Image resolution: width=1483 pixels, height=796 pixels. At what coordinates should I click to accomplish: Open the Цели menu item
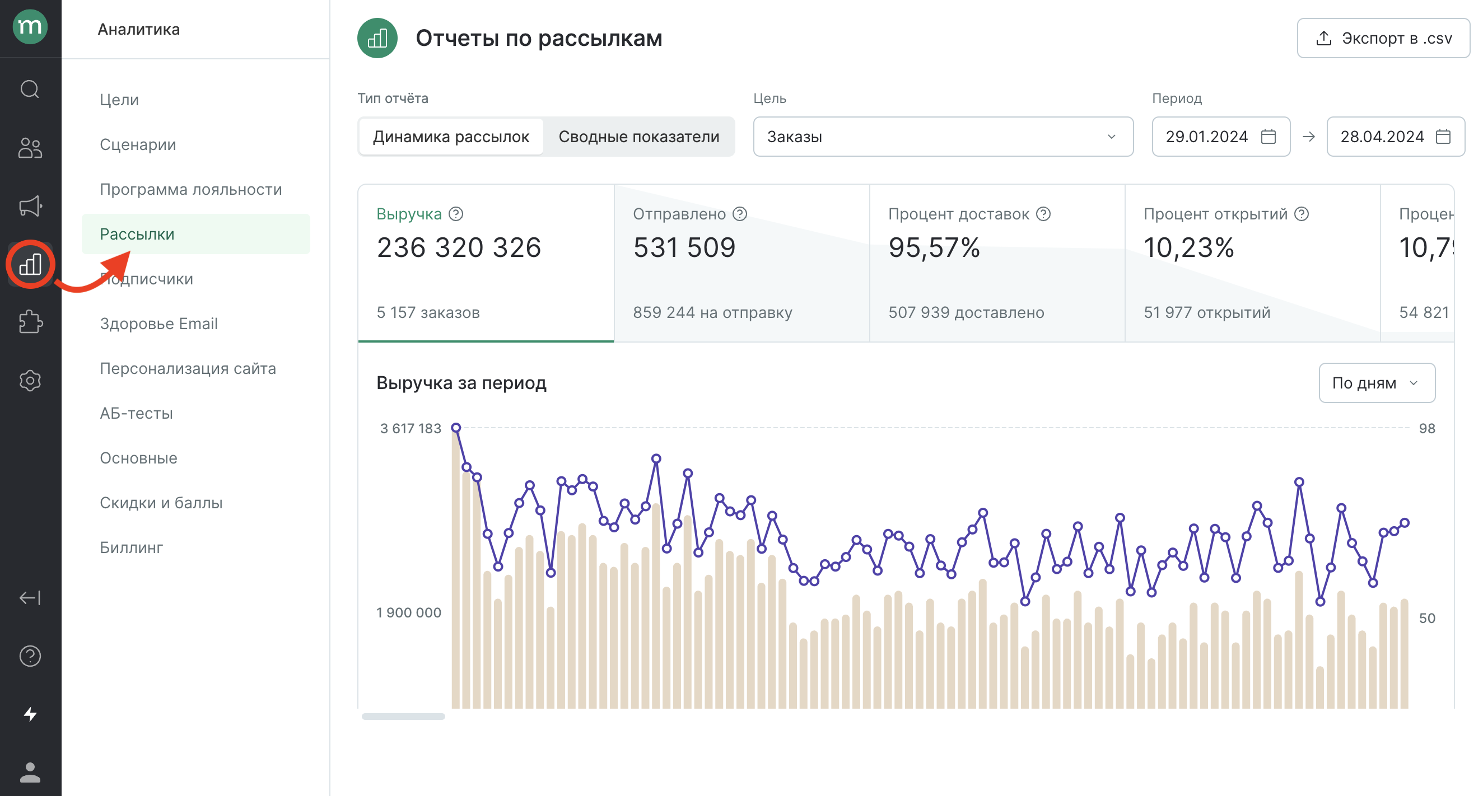pyautogui.click(x=119, y=100)
